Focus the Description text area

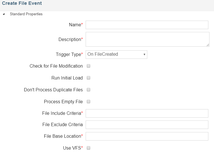tap(147, 39)
